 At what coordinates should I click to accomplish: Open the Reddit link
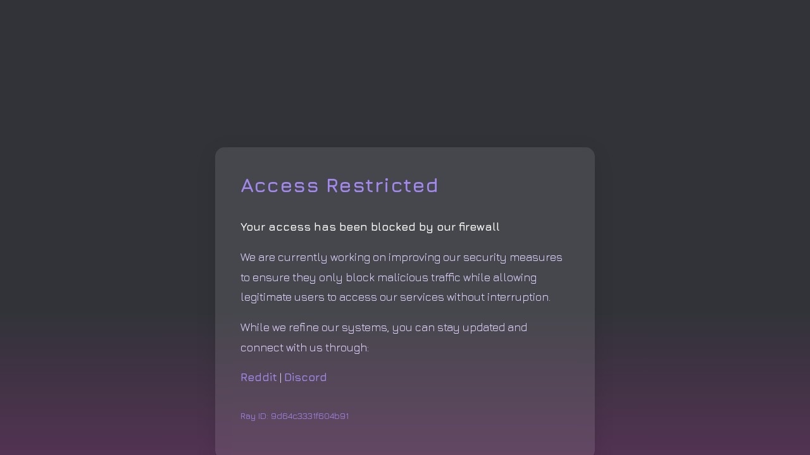pyautogui.click(x=259, y=377)
